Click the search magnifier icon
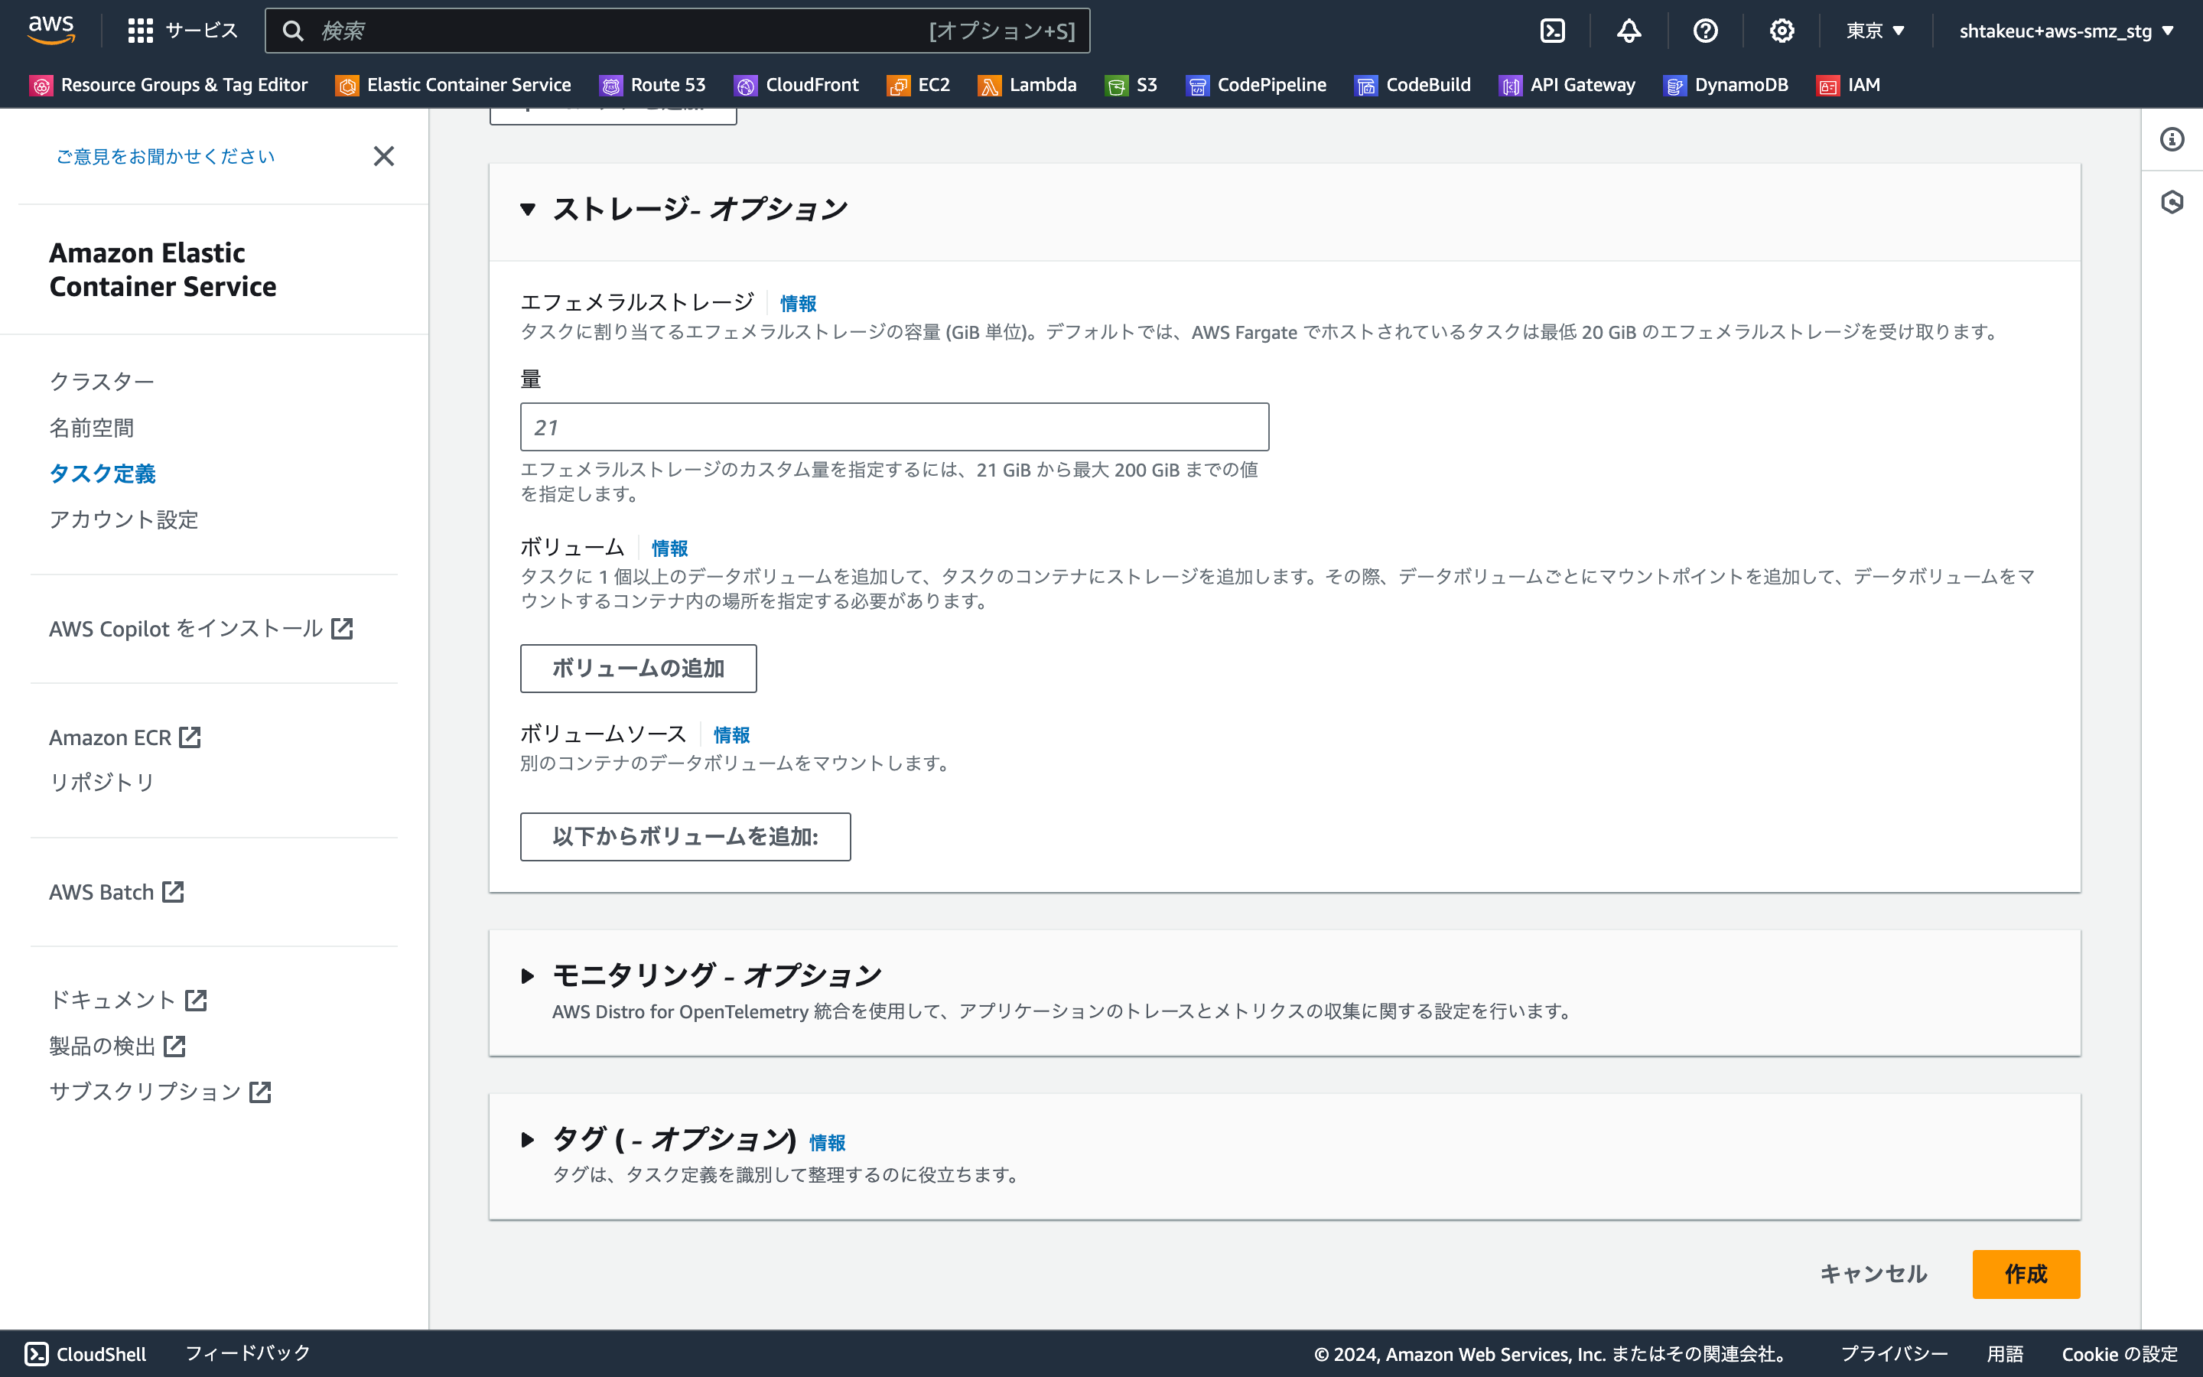This screenshot has height=1377, width=2203. coord(292,31)
